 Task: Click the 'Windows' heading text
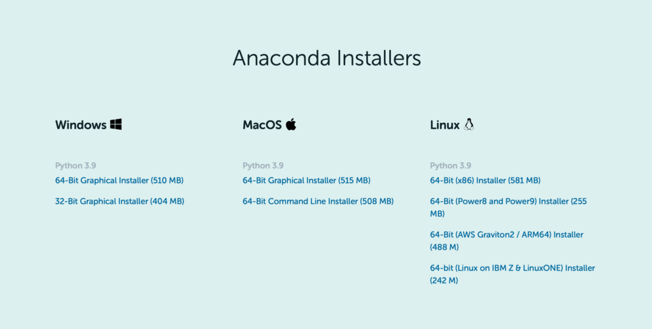pos(81,125)
